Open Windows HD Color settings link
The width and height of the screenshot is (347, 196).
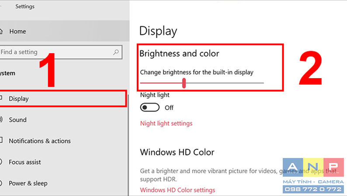(177, 190)
